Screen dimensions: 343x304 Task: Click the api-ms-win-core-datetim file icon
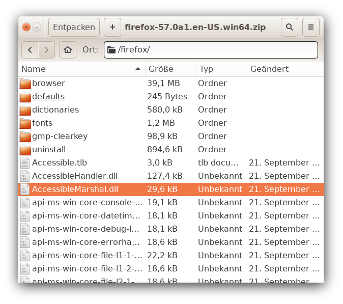click(x=25, y=216)
